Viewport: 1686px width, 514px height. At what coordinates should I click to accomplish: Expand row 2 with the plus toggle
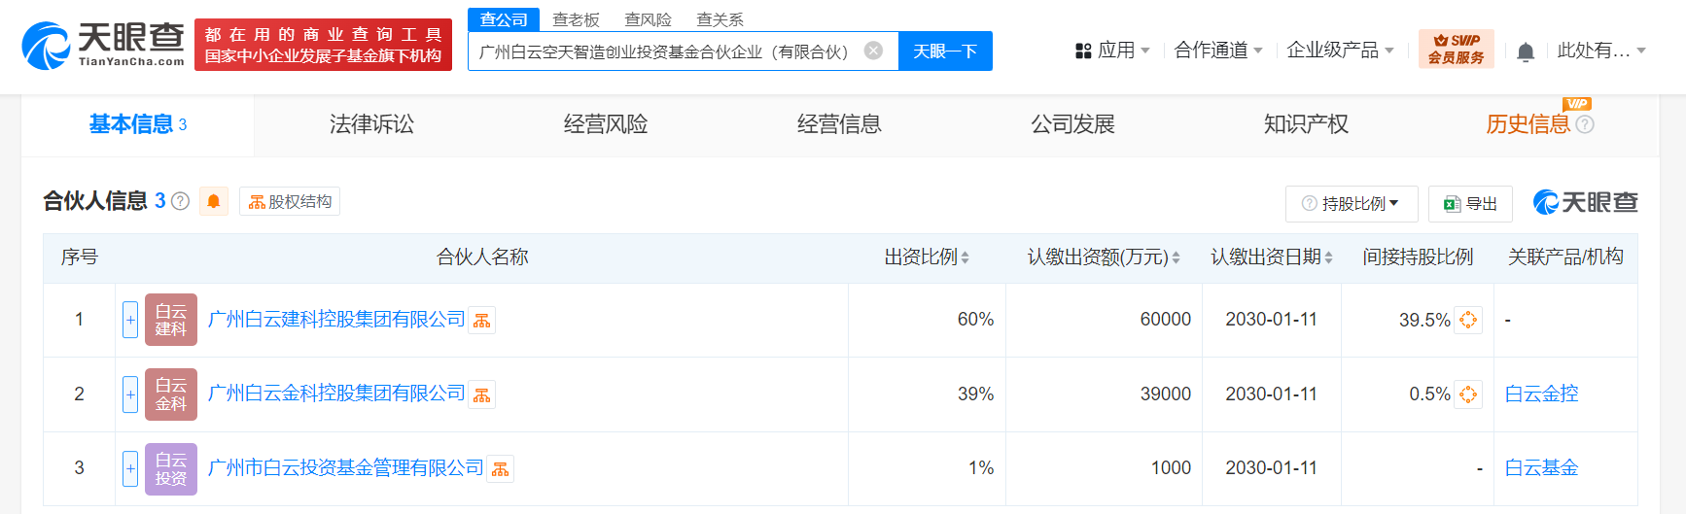pos(130,394)
